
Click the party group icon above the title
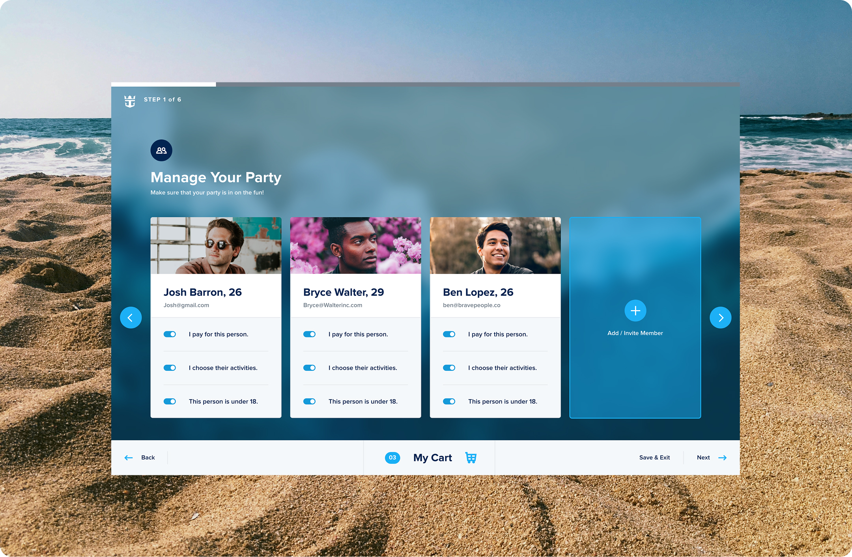tap(161, 150)
